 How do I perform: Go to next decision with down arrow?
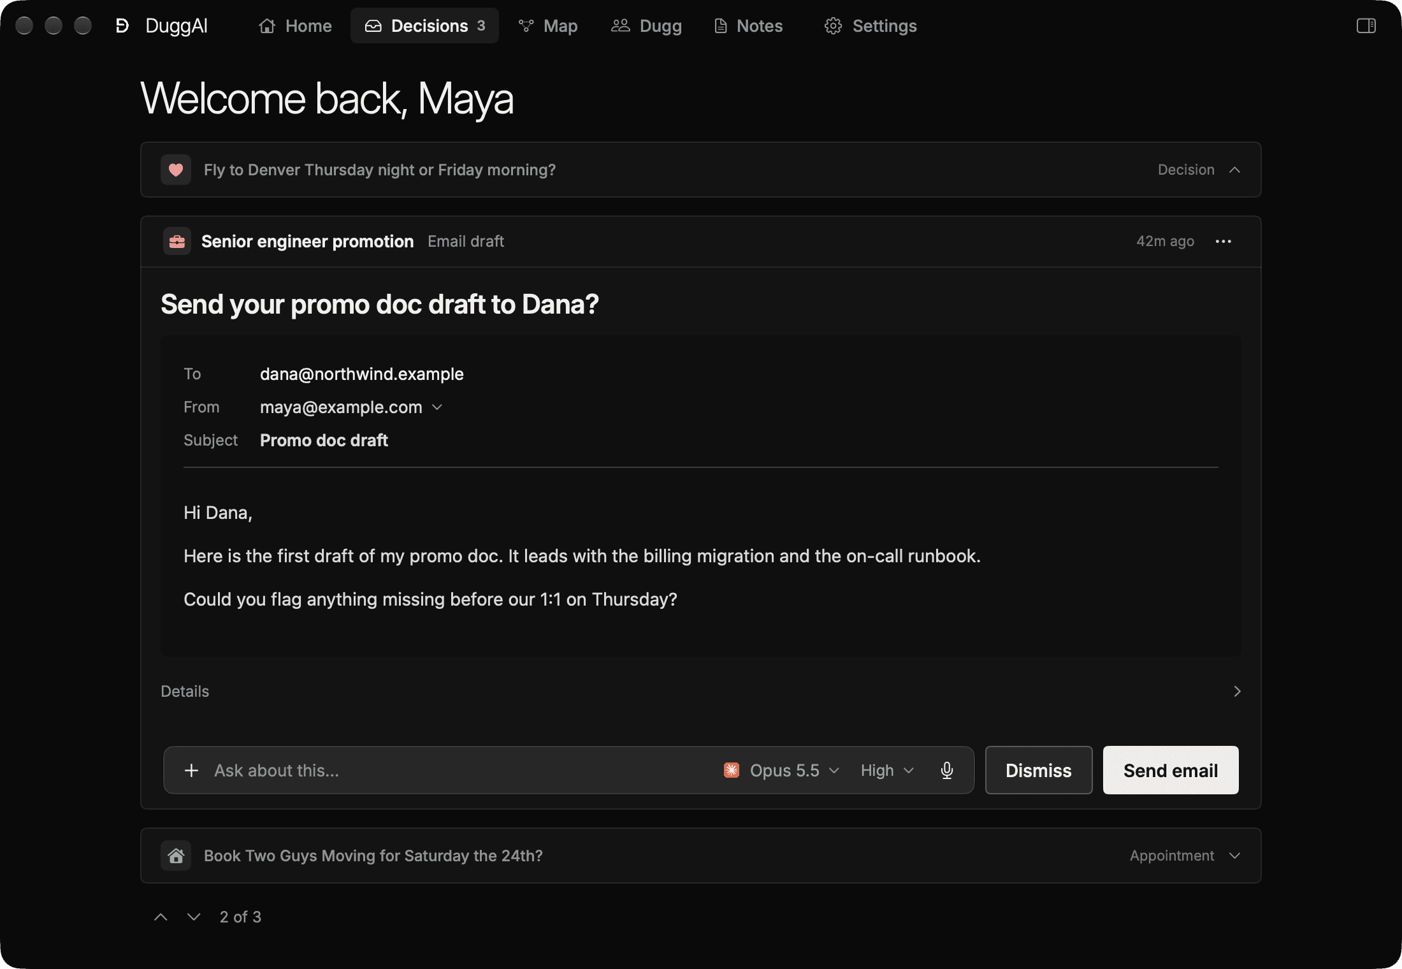194,917
